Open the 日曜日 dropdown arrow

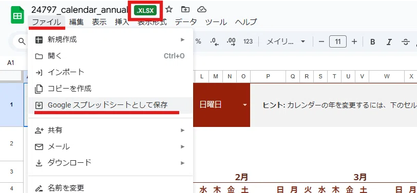click(244, 105)
